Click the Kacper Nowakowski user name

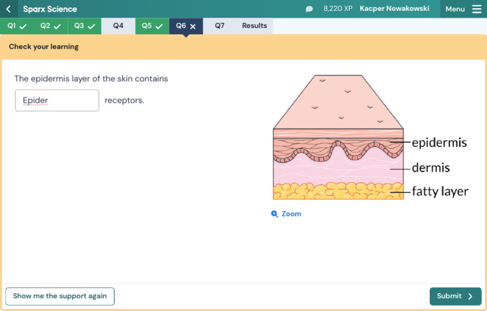(x=394, y=9)
